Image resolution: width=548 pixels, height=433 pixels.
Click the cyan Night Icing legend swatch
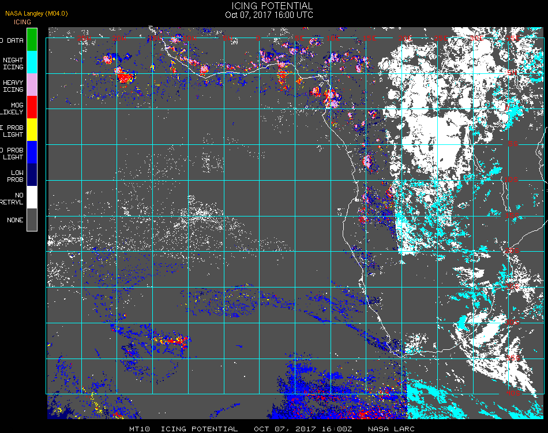(32, 62)
